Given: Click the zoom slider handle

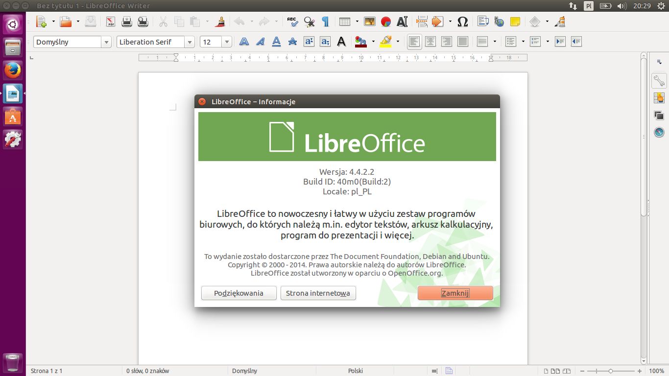Looking at the screenshot, I should pyautogui.click(x=610, y=371).
